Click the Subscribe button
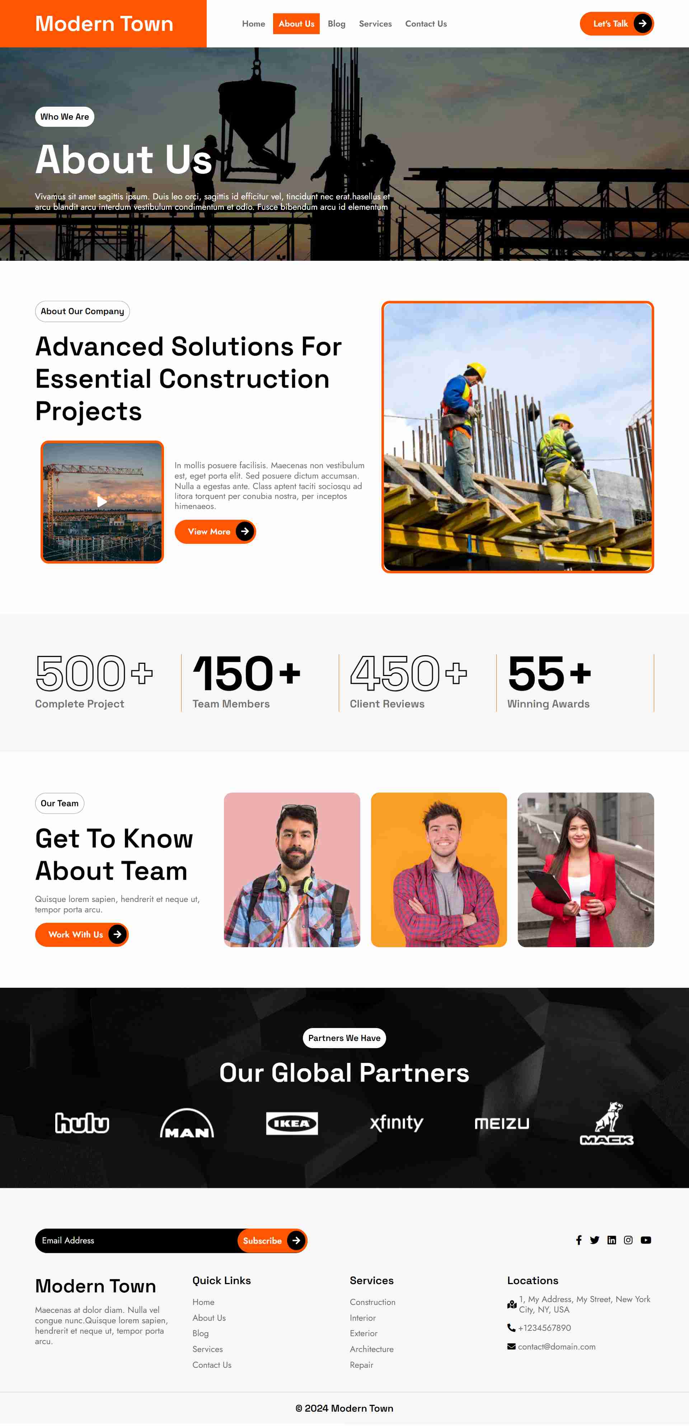 272,1241
